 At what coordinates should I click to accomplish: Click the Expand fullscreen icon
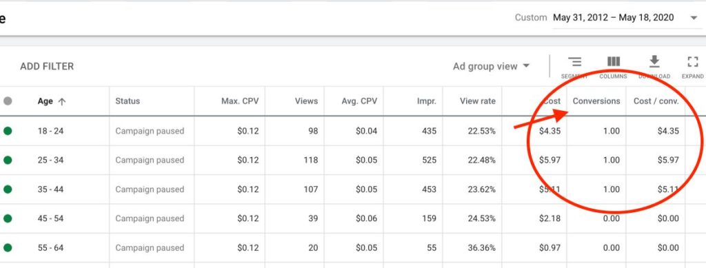click(692, 61)
